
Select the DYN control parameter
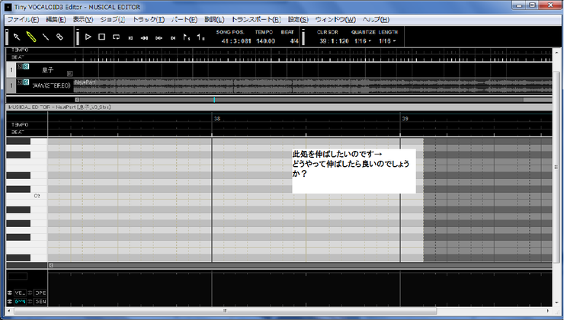click(x=20, y=301)
